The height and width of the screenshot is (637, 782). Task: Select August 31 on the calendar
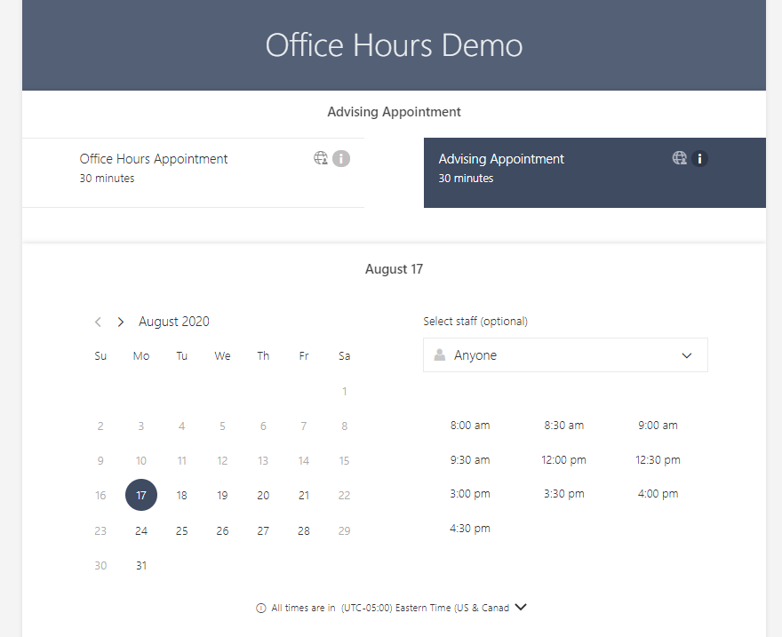click(x=141, y=566)
